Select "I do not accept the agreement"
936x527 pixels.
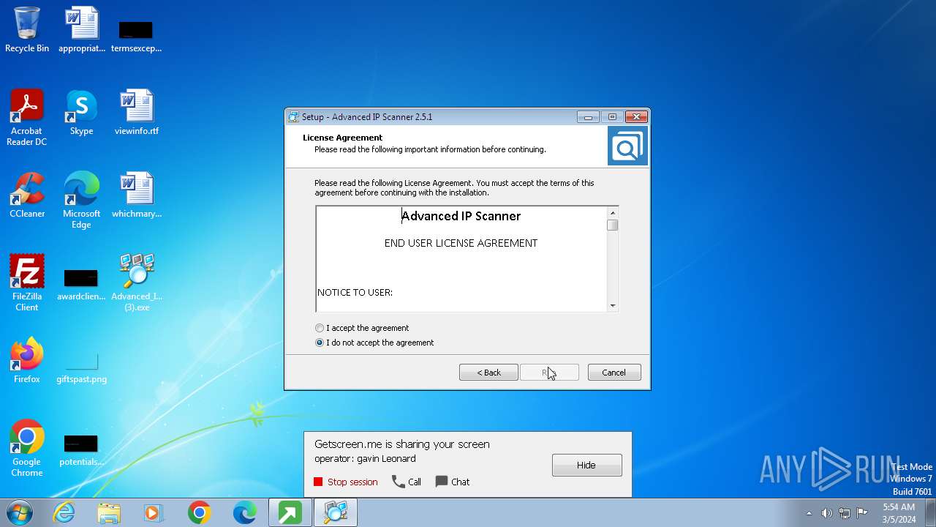374,343
